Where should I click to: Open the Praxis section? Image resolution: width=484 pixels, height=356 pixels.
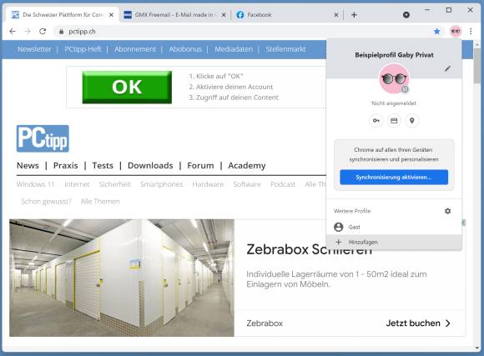66,166
